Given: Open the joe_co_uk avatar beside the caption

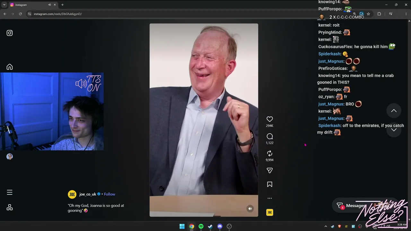Looking at the screenshot, I should pyautogui.click(x=72, y=194).
